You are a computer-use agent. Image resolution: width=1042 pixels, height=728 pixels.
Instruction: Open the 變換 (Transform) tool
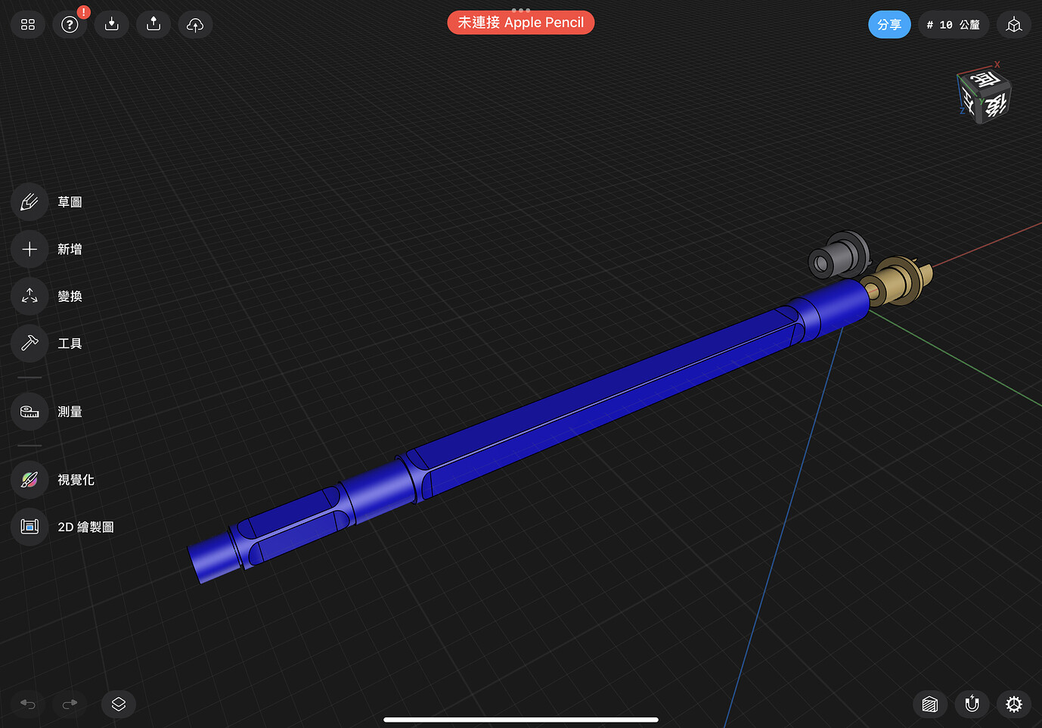pyautogui.click(x=29, y=295)
